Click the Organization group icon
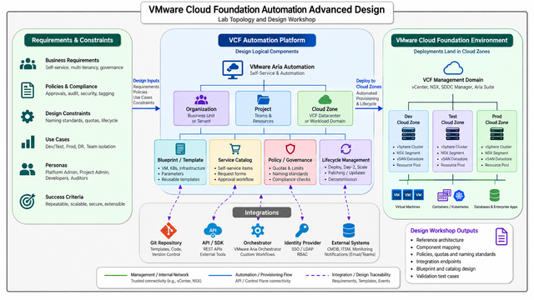 (x=201, y=100)
